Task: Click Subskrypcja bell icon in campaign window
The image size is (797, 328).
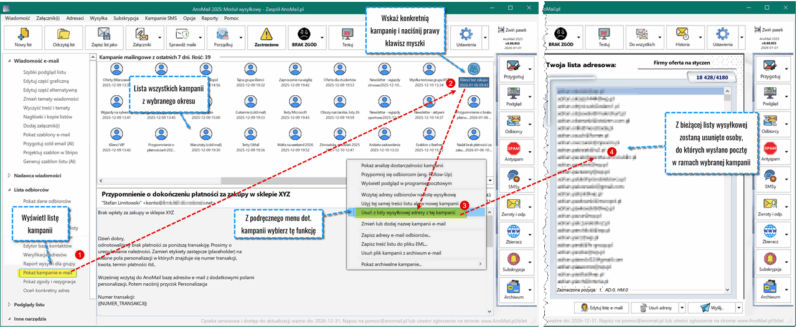Action: coord(513,260)
